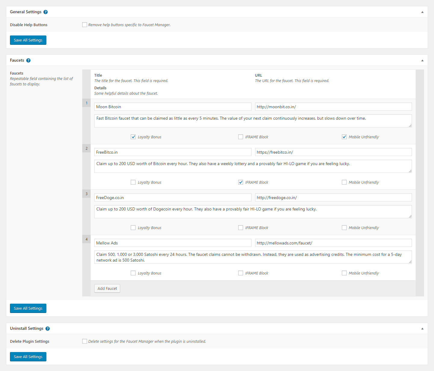Enable Loyalty Bonus for Mellow Ads faucet
Screen dimensions: 434x371
click(133, 273)
